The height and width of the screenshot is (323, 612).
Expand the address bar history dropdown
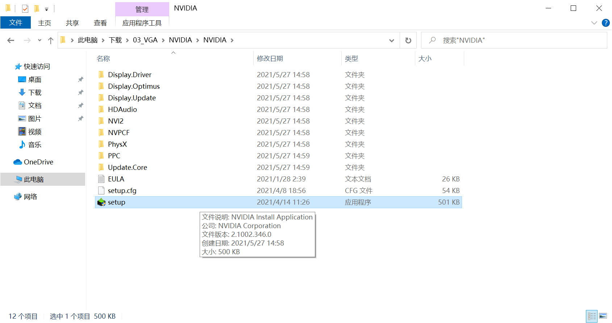pos(392,41)
